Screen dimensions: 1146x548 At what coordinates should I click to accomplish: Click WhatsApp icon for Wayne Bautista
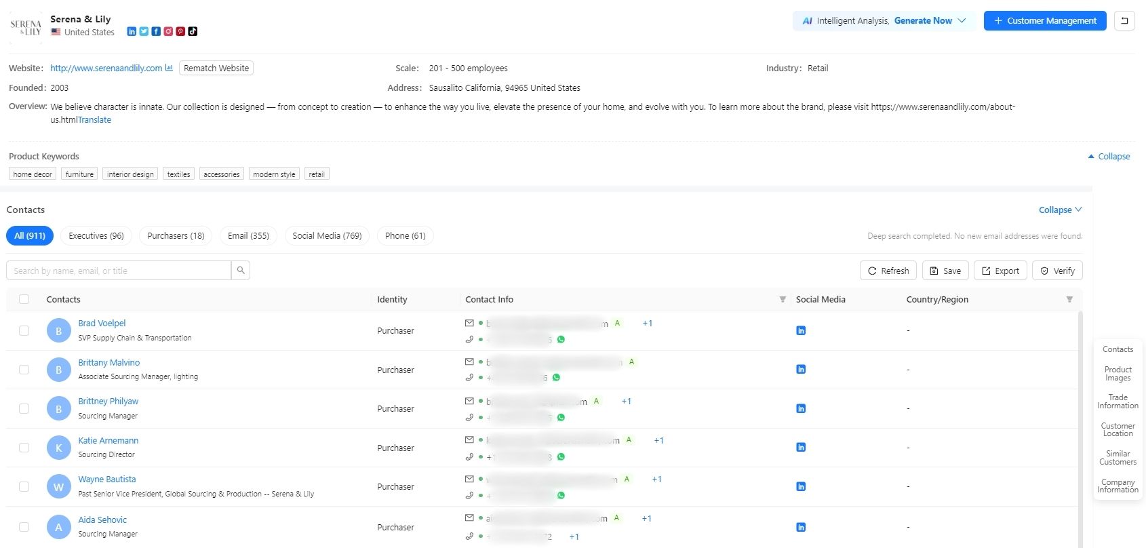[561, 496]
